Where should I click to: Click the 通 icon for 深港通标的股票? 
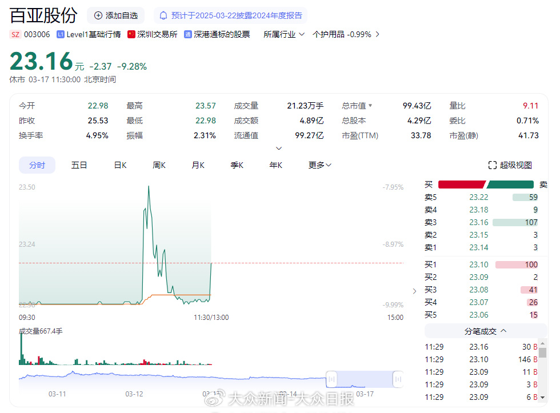pyautogui.click(x=188, y=34)
